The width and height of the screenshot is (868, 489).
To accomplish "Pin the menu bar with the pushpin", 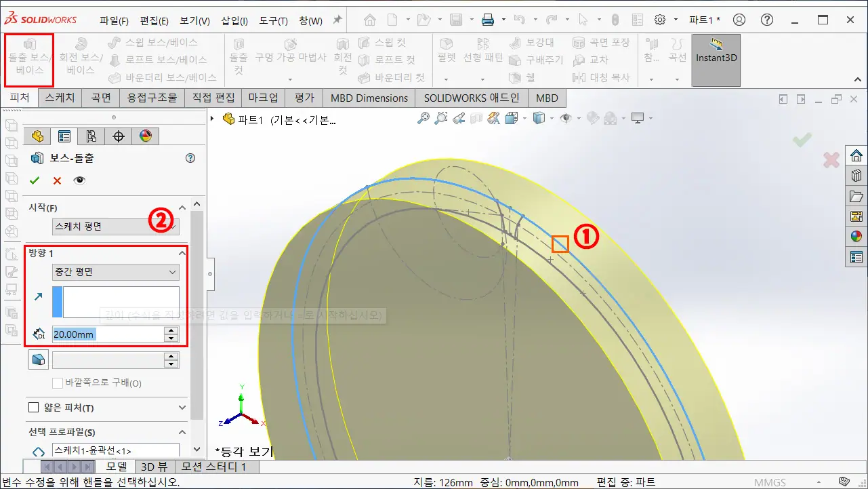I will pos(338,20).
